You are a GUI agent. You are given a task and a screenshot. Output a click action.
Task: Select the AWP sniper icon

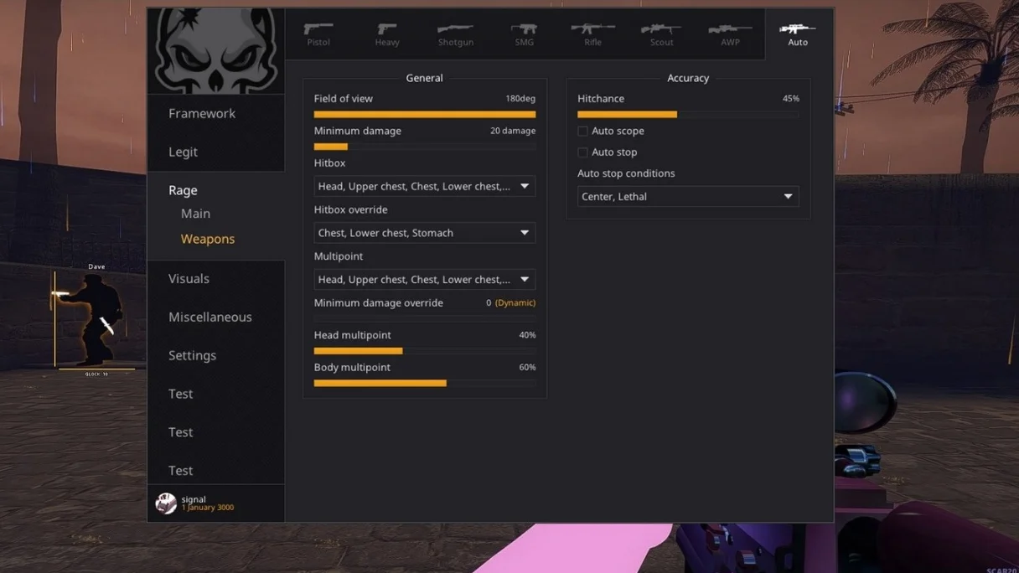[x=730, y=30]
